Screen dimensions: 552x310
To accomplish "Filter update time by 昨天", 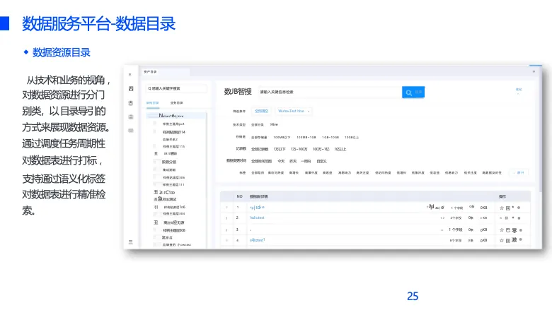I will pyautogui.click(x=293, y=161).
